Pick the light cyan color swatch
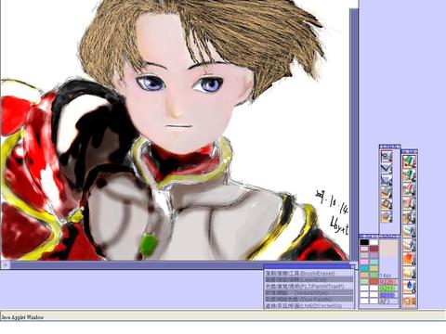 pyautogui.click(x=374, y=262)
